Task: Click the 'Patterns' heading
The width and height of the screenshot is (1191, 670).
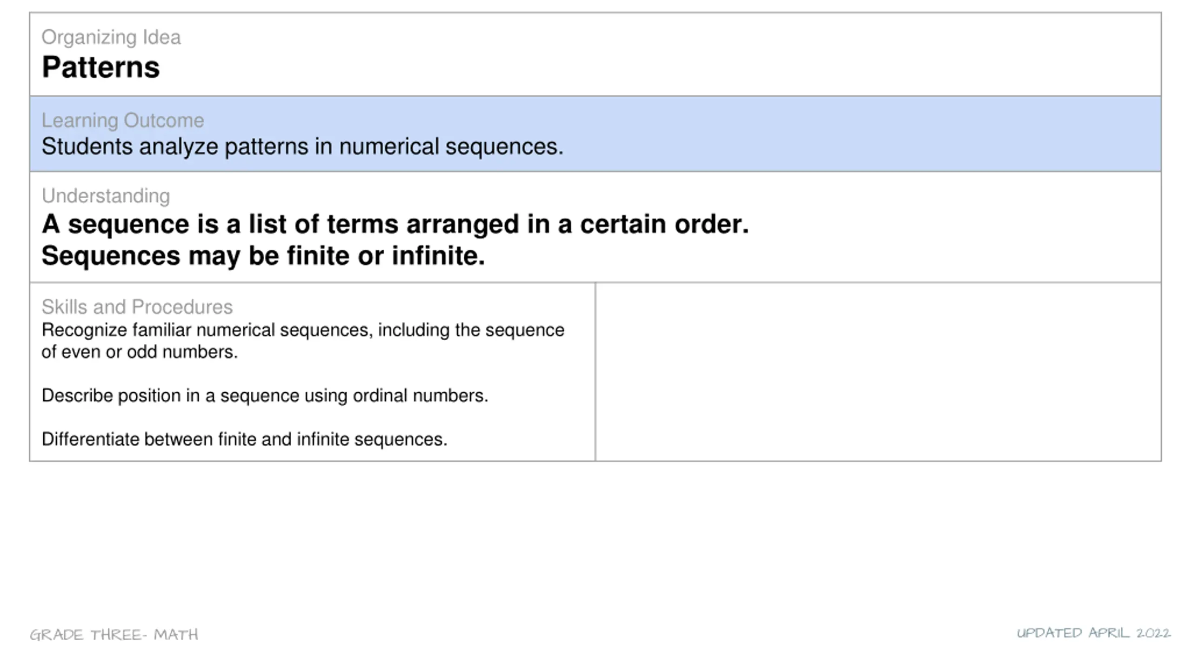Action: coord(100,67)
